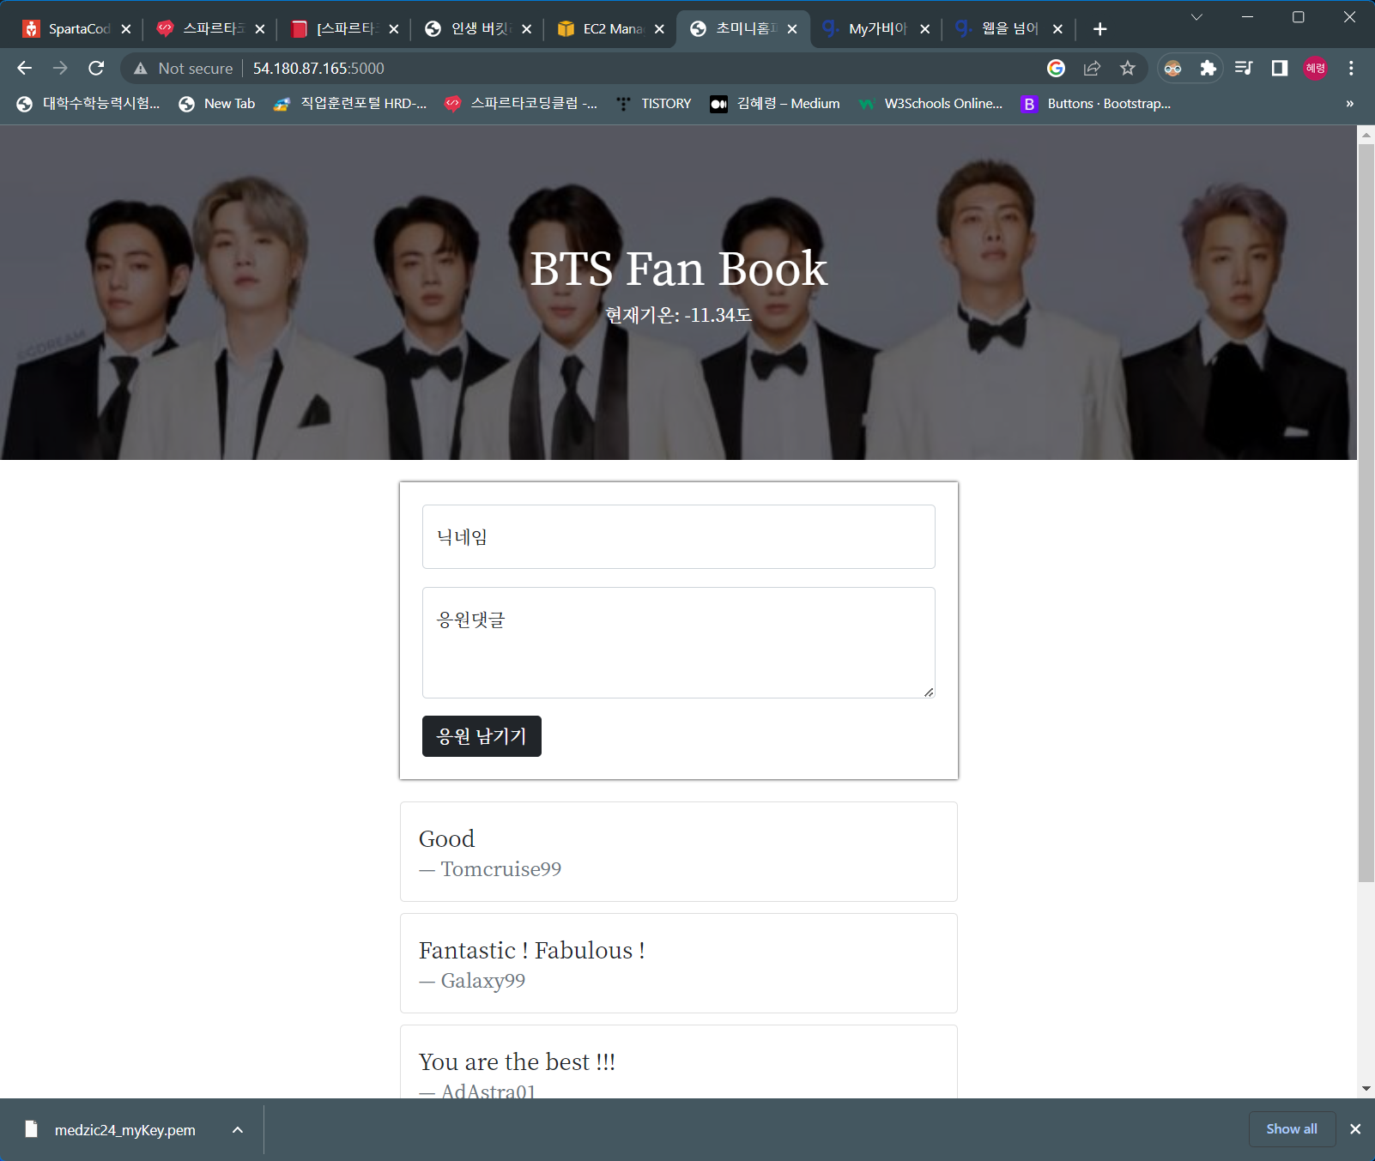Click the You are the best !!! comment
This screenshot has width=1375, height=1161.
pos(678,1062)
